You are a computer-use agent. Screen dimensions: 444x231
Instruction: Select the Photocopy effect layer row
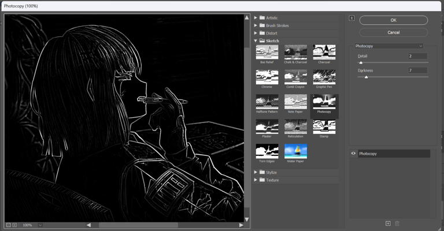(x=394, y=154)
